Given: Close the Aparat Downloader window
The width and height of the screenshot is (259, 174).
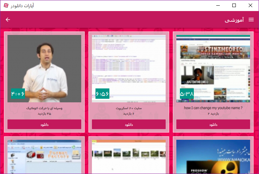Looking at the screenshot, I should pyautogui.click(x=250, y=5).
